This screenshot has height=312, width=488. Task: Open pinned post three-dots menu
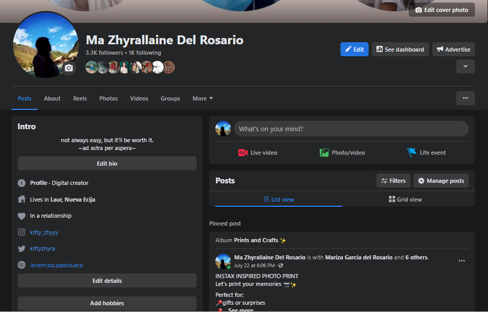click(x=461, y=260)
